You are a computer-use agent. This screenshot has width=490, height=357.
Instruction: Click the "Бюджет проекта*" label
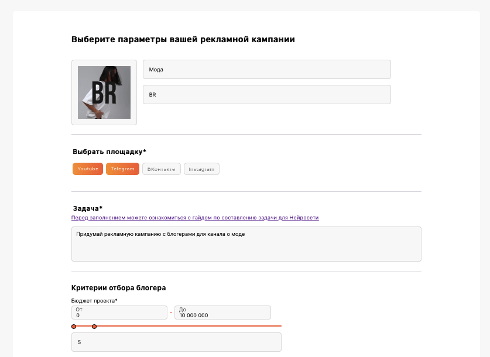click(x=94, y=301)
